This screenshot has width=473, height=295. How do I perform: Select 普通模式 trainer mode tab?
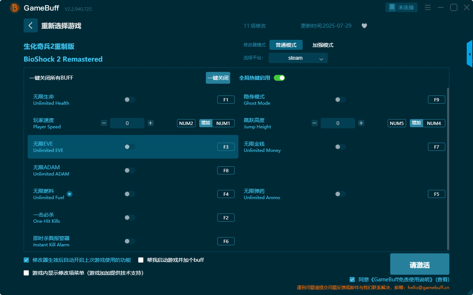pos(286,45)
